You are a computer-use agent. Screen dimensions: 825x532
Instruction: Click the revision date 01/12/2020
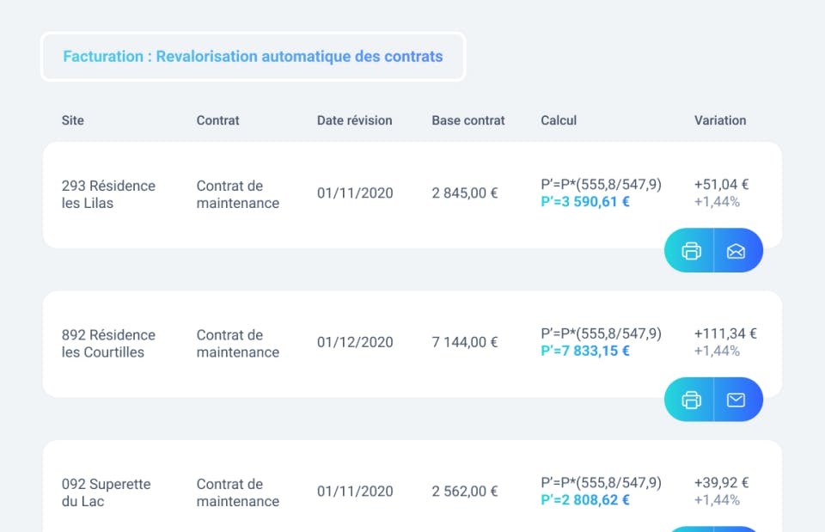355,342
